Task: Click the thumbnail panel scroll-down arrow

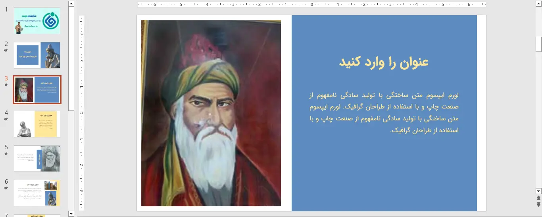Action: pyautogui.click(x=71, y=213)
